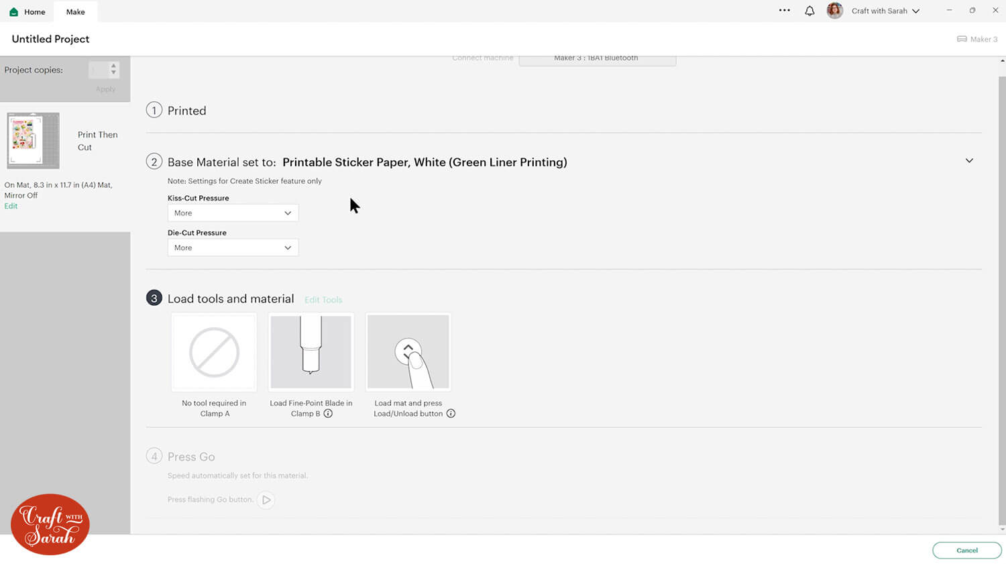Screen dimensions: 1006x564
Task: Click the Cancel button
Action: tap(967, 551)
